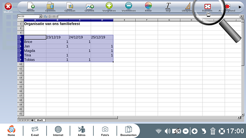Screen dimensions: 246x138
Task: Expand the formula bar dropdown arrow
Action: (241, 16)
